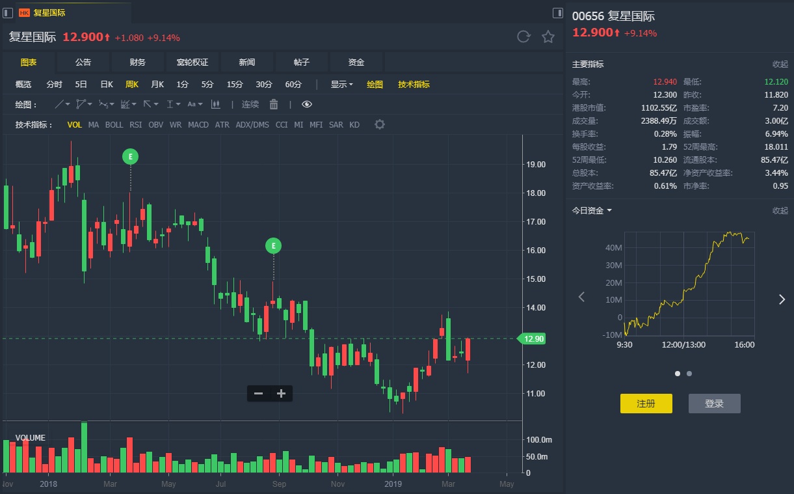Select the 日K chart period
The image size is (794, 494).
coord(107,84)
